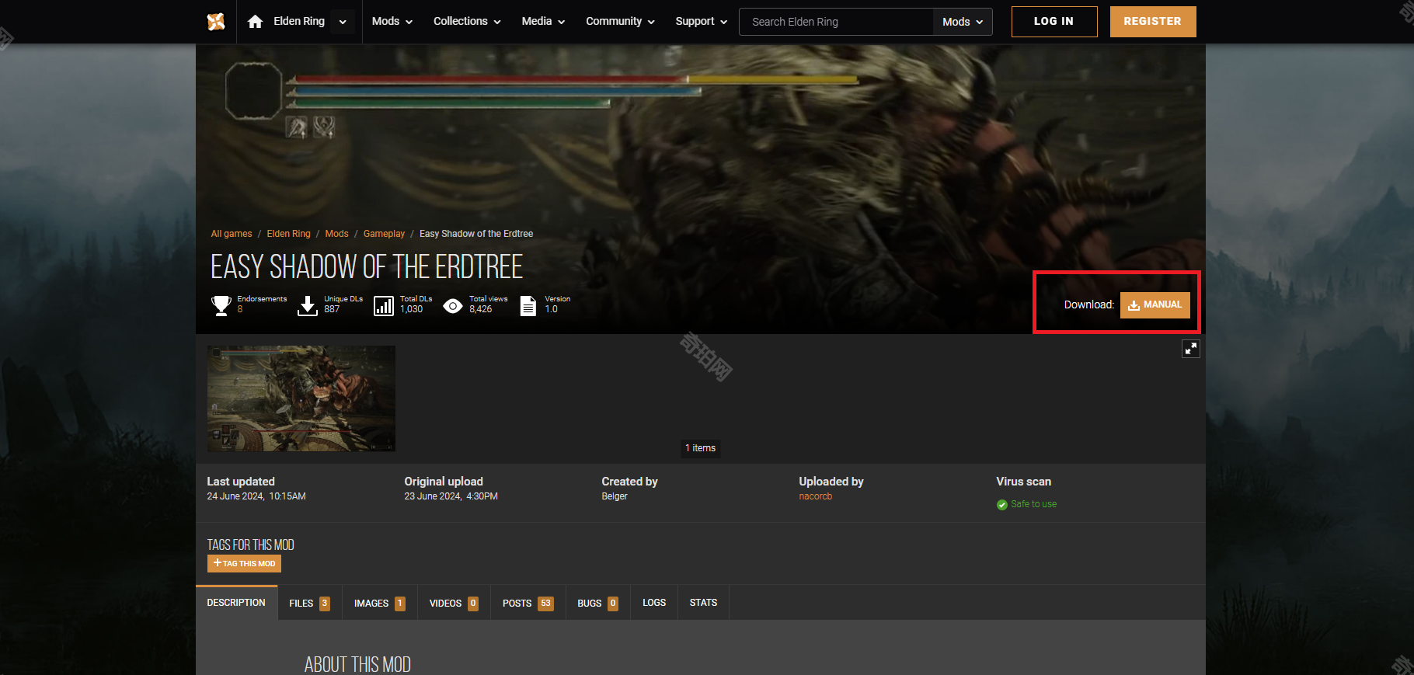Click the MANUAL download button
This screenshot has width=1414, height=675.
click(1155, 305)
